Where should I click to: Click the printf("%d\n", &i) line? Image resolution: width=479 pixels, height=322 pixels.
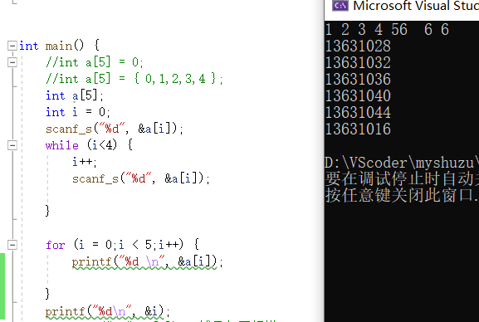(108, 311)
